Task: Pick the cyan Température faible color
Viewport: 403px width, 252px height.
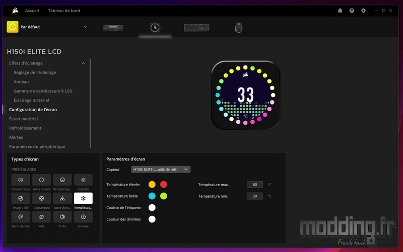Action: coord(152,196)
